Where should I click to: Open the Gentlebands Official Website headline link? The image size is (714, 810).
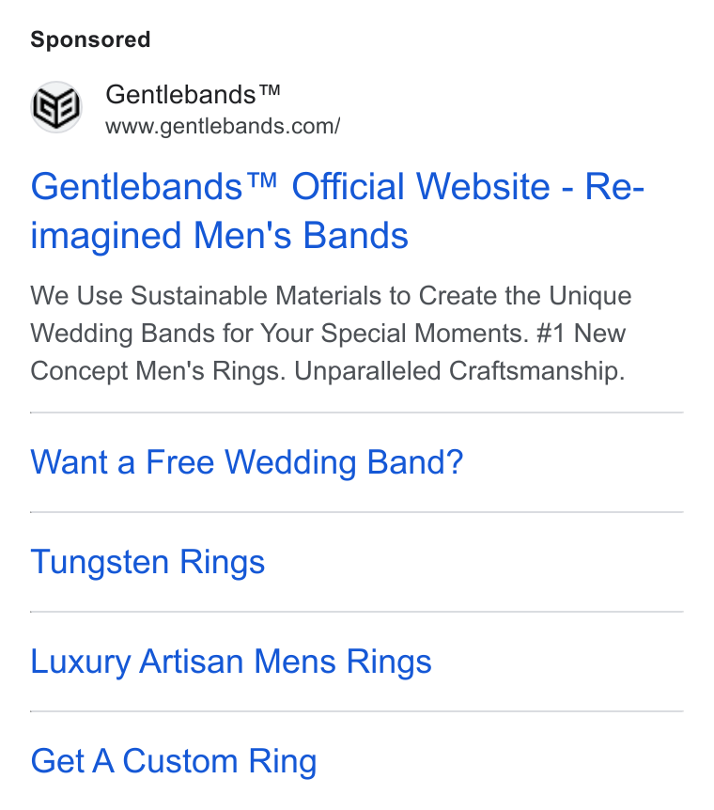[337, 210]
